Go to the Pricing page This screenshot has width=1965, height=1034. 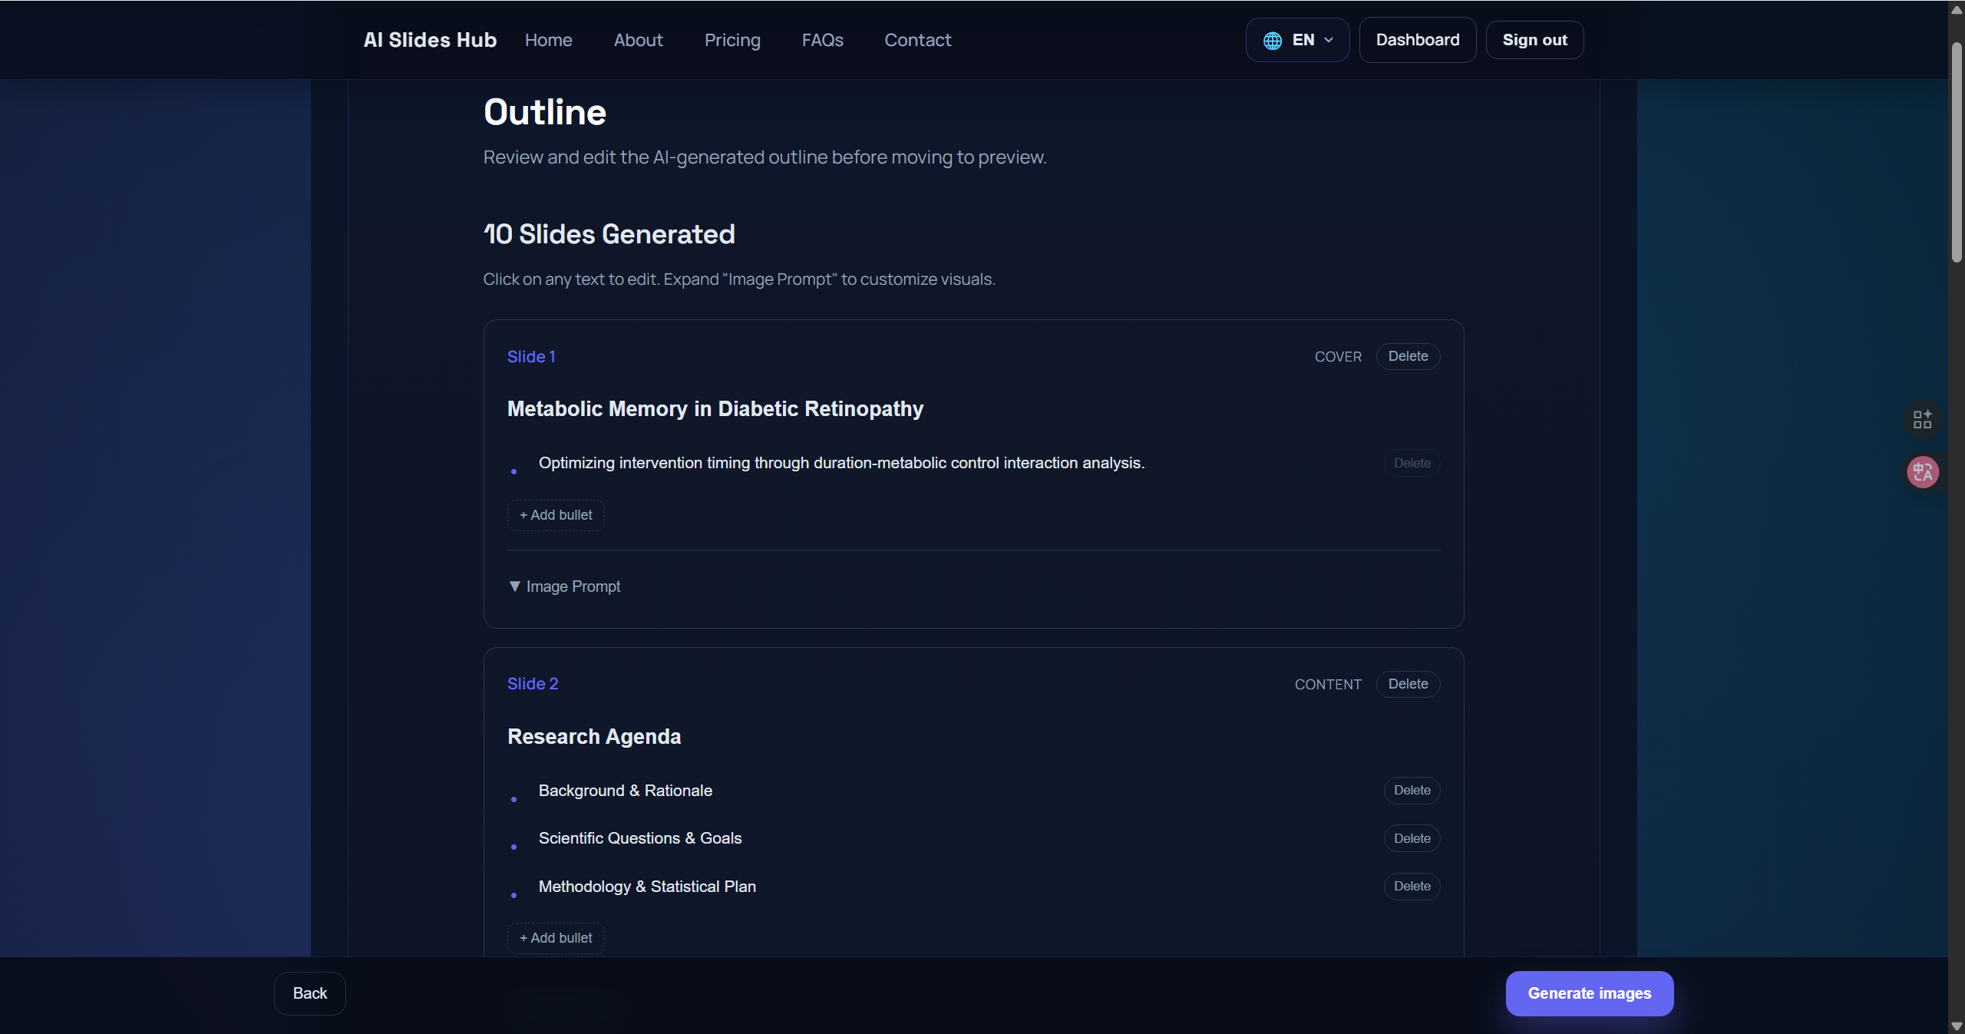click(x=732, y=39)
